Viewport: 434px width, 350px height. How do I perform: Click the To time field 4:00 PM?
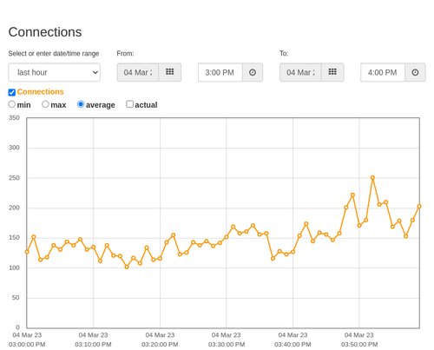pos(383,72)
